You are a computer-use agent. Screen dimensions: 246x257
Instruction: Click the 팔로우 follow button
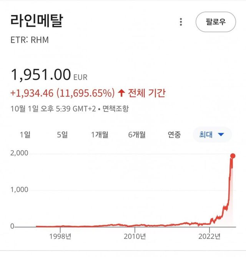tap(215, 22)
